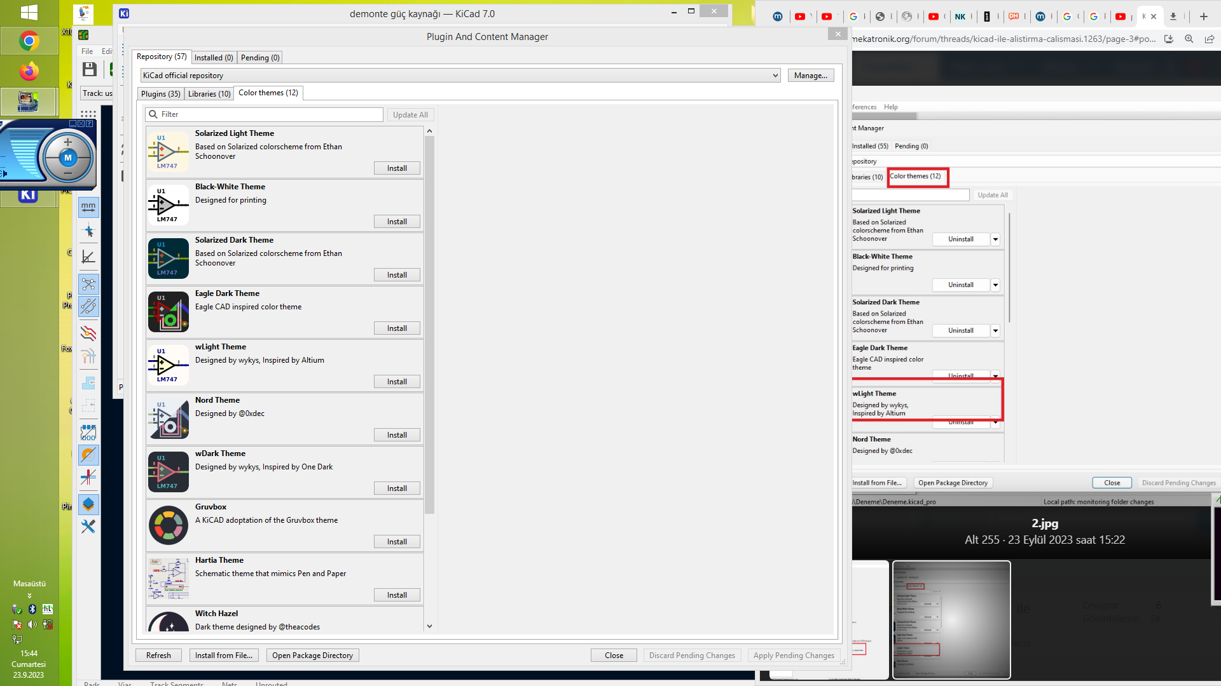Toggle the Appearance layers manager icon

pyautogui.click(x=88, y=504)
